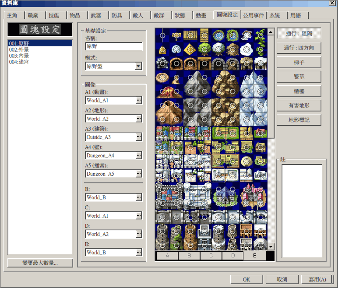Toggle passage on the signpost tile
Screen dimensions: 338x288
(x=176, y=35)
